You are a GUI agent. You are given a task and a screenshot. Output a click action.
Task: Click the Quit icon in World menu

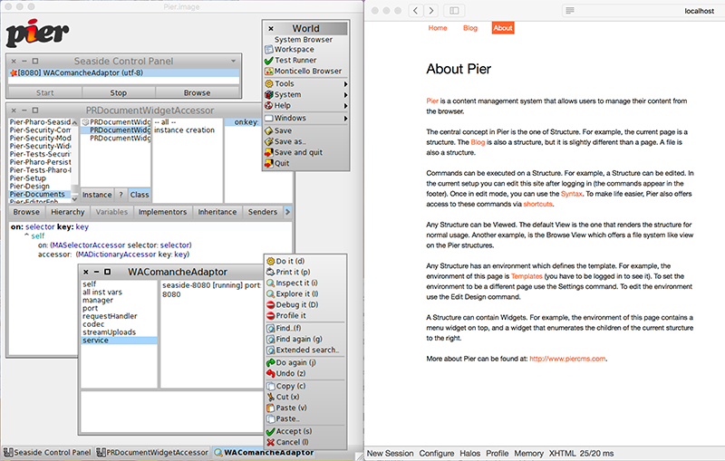click(269, 164)
